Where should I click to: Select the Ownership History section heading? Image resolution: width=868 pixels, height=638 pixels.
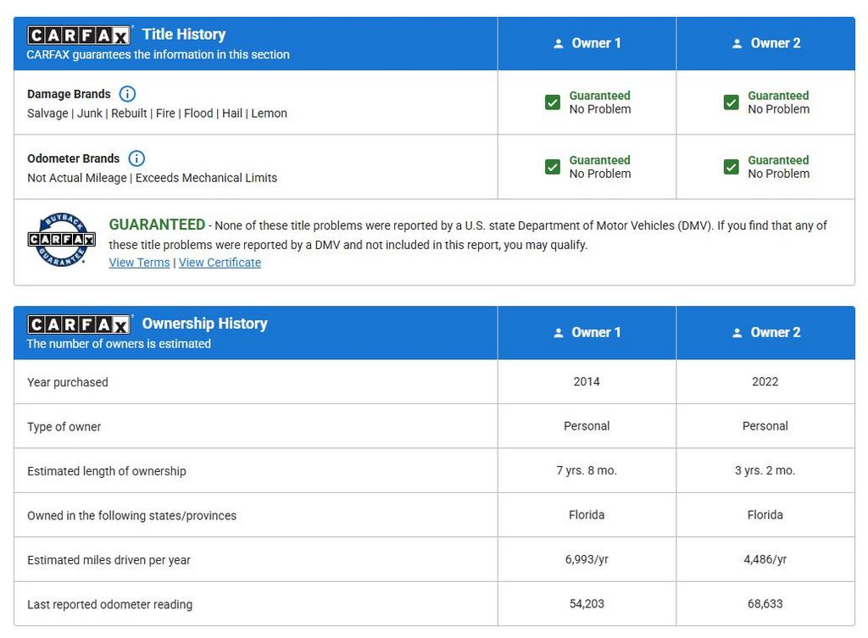point(204,324)
